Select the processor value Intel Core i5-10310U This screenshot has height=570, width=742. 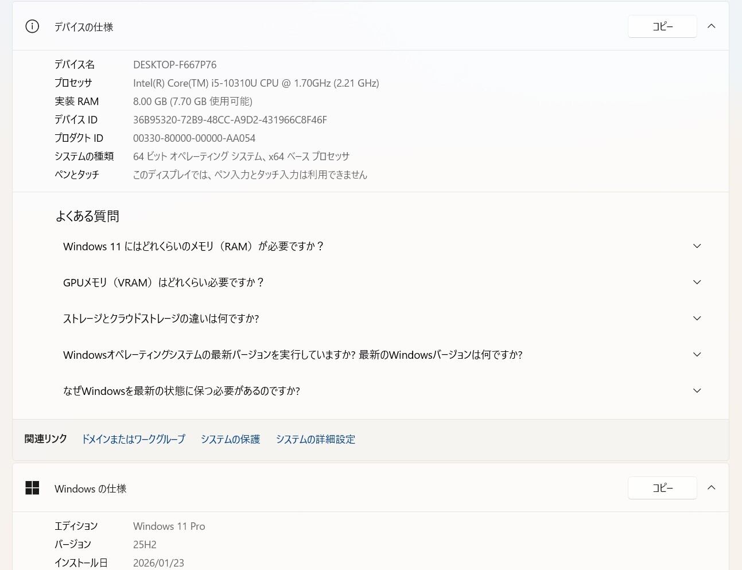pyautogui.click(x=256, y=83)
